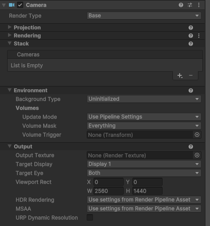
Task: Open Camera component help reference icon
Action: point(181,5)
